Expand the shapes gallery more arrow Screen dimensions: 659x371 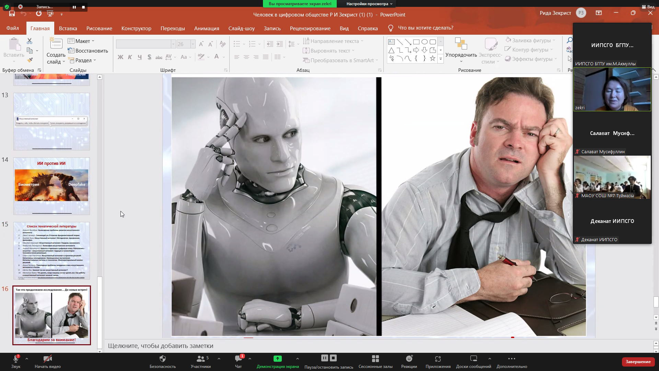tap(440, 59)
